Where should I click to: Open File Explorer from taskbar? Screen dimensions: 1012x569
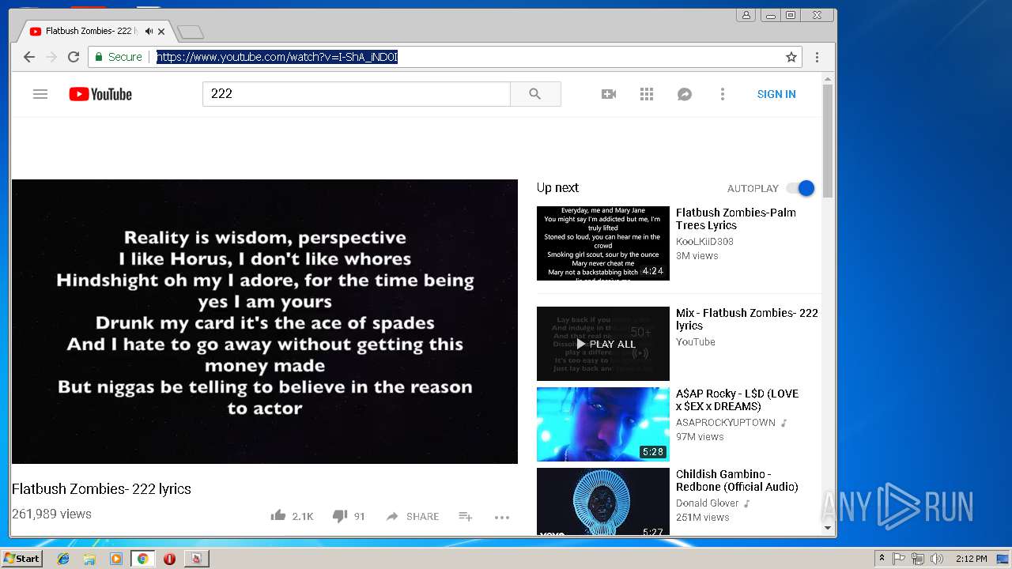point(89,559)
